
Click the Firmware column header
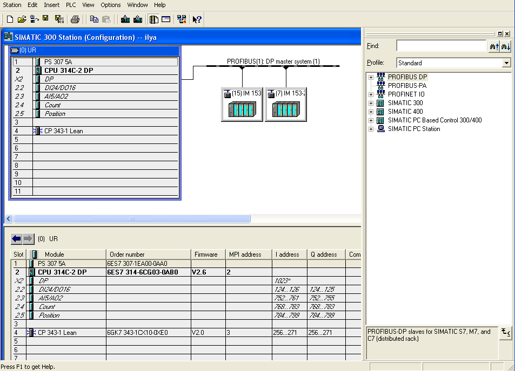click(208, 255)
